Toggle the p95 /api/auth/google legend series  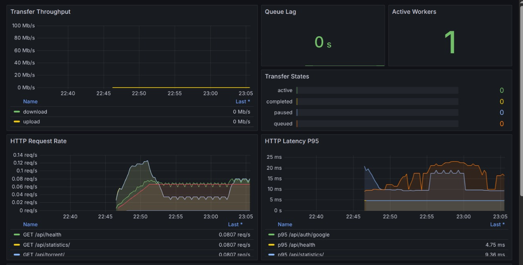(304, 234)
